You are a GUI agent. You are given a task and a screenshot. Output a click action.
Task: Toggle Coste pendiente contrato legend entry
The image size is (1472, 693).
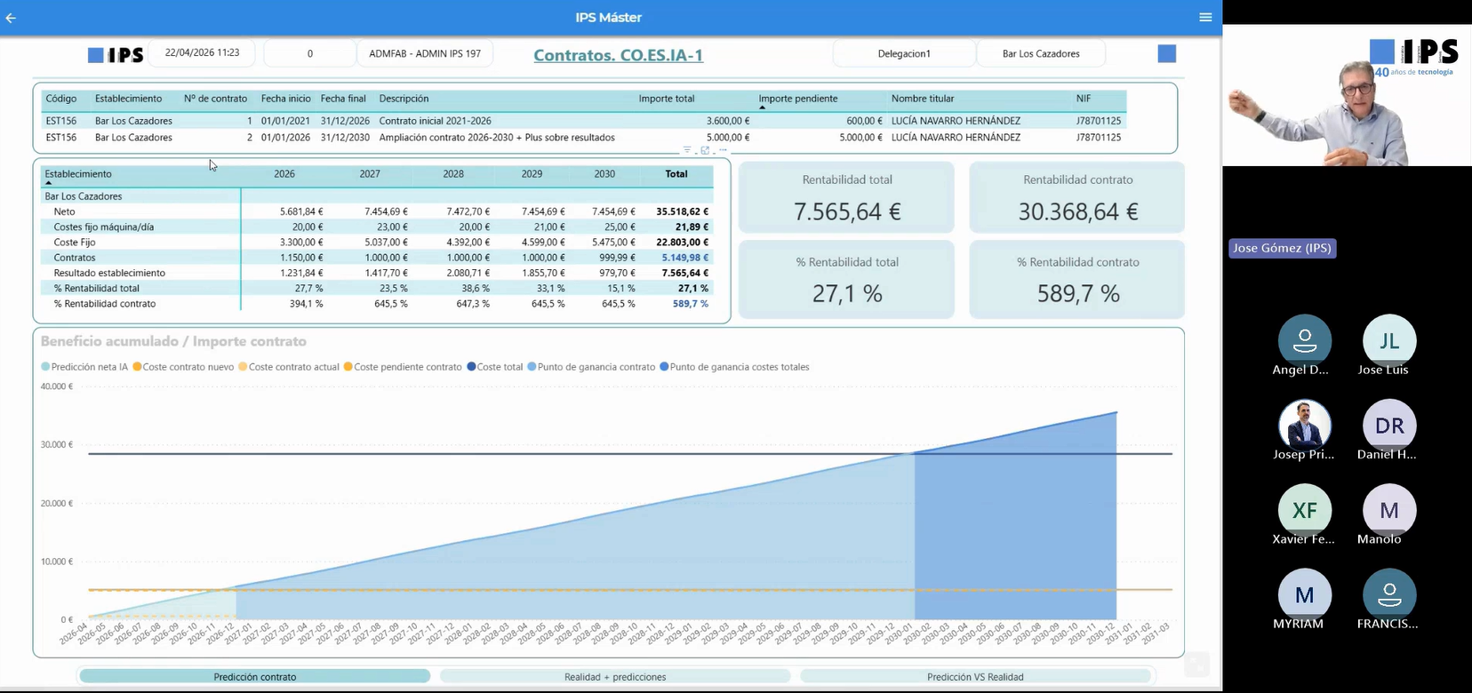403,367
